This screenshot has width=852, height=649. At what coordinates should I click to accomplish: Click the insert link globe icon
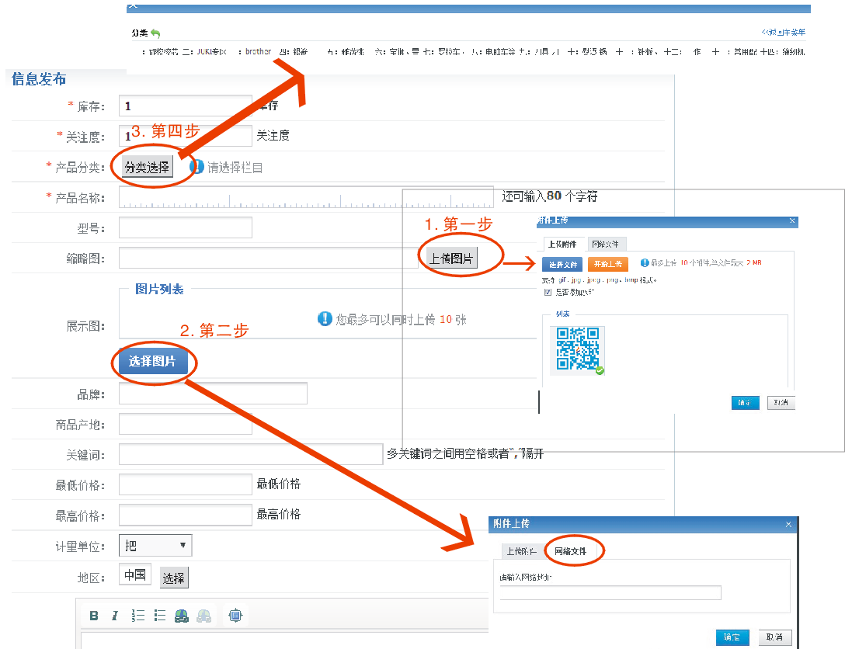[x=182, y=616]
